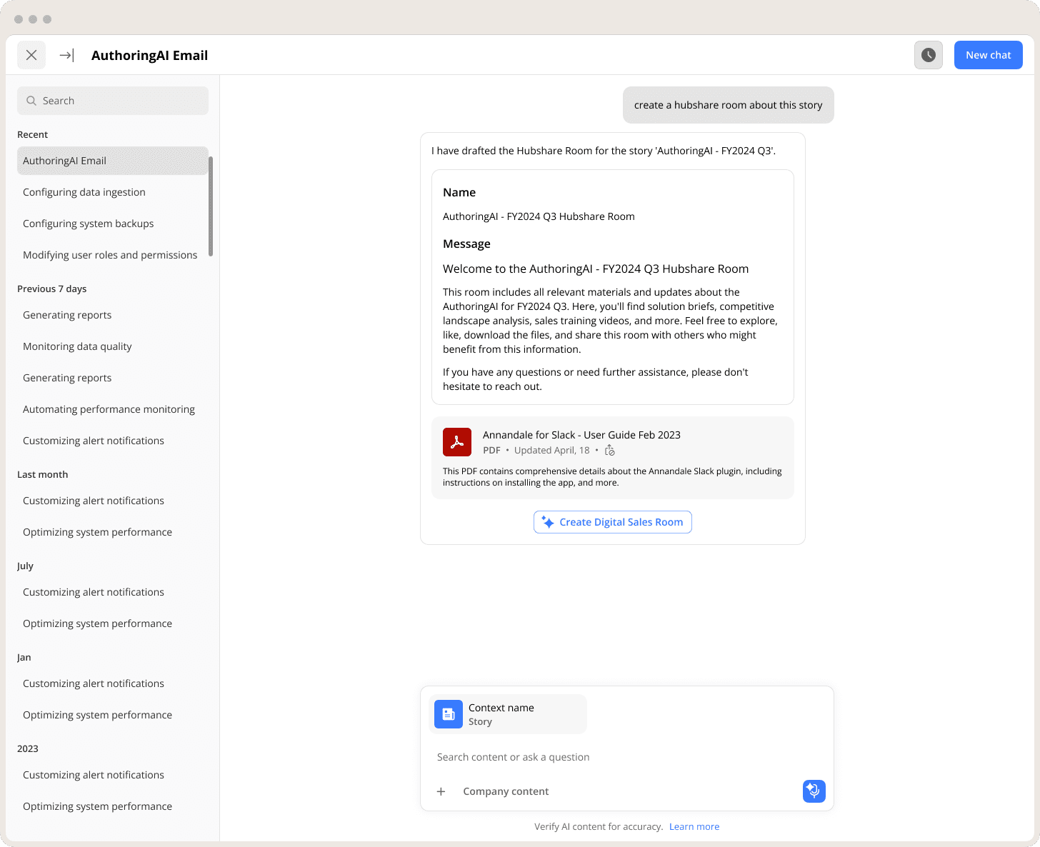
Task: Open Optimizing system performance under Jan
Action: 113,715
